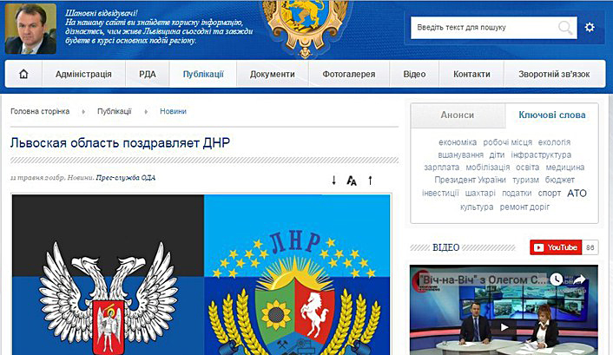The image size is (613, 355).
Task: Click the АТО keyword tag
Action: pos(577,194)
